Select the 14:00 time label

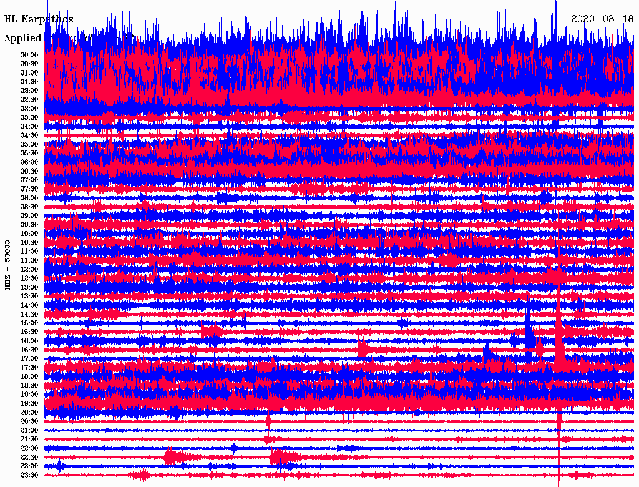(29, 305)
